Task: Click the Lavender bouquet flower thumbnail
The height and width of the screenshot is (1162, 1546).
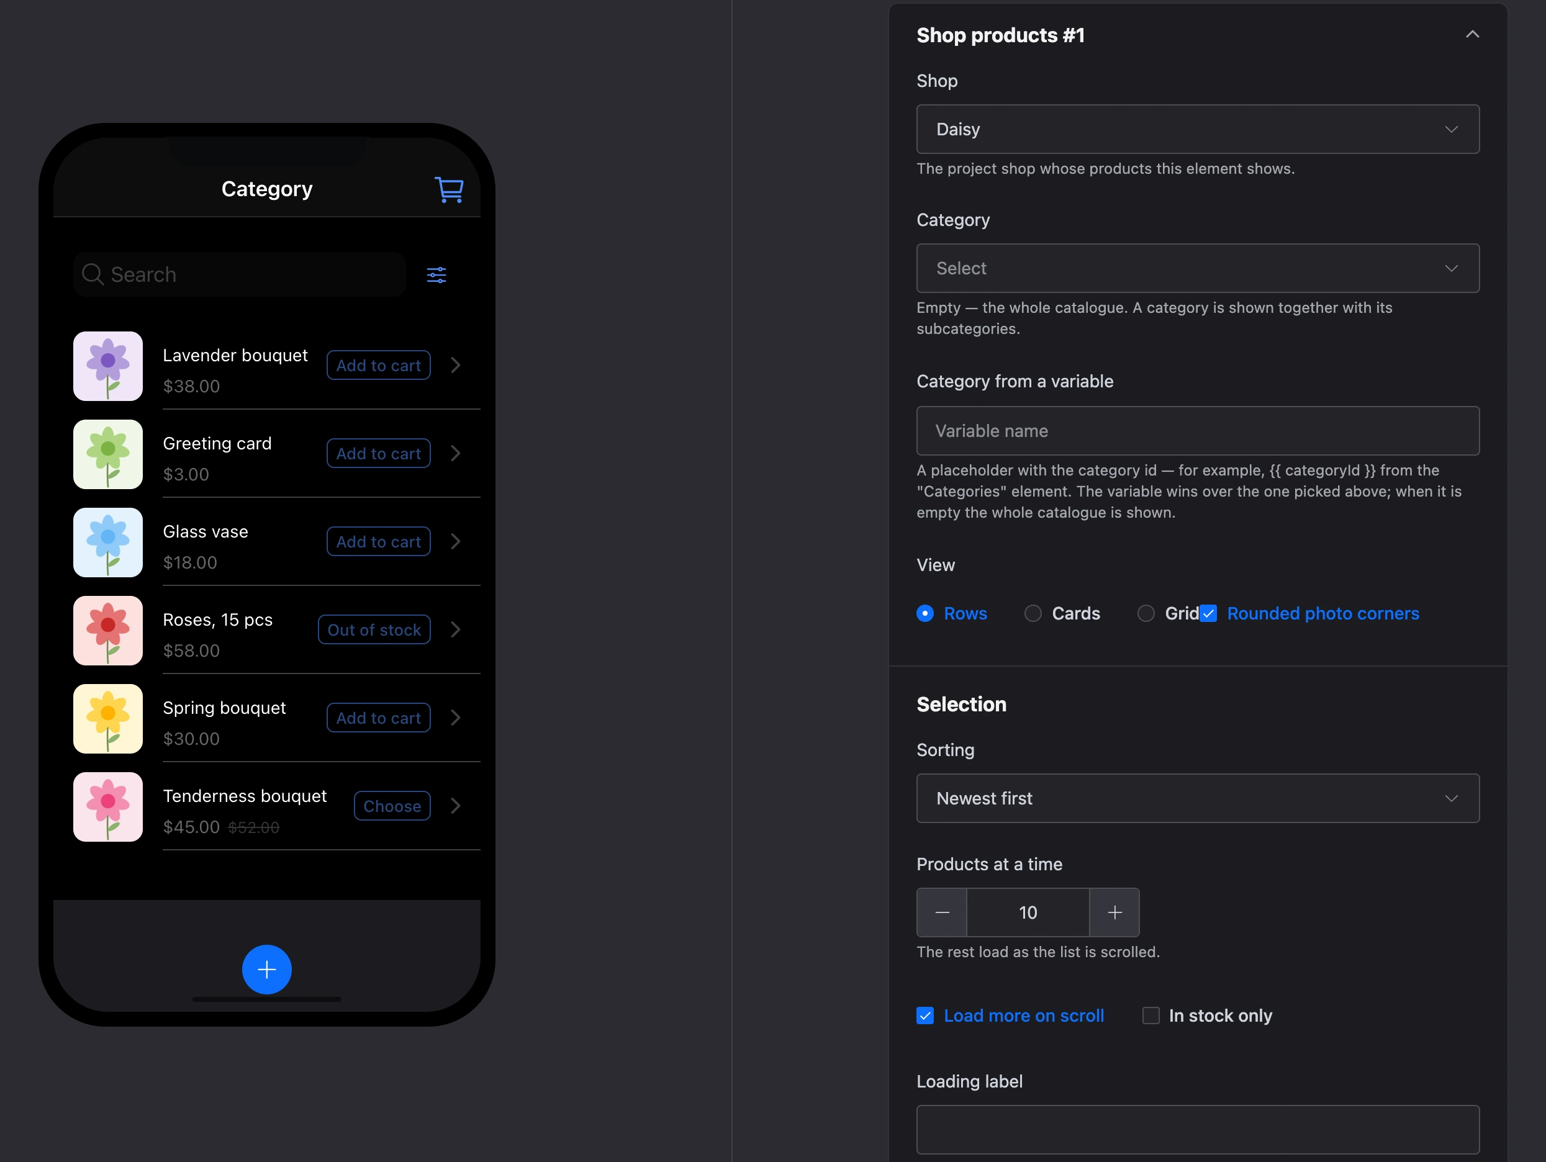Action: (107, 366)
